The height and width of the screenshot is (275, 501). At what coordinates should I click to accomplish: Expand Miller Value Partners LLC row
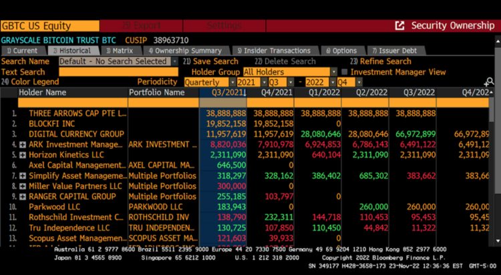coord(22,186)
